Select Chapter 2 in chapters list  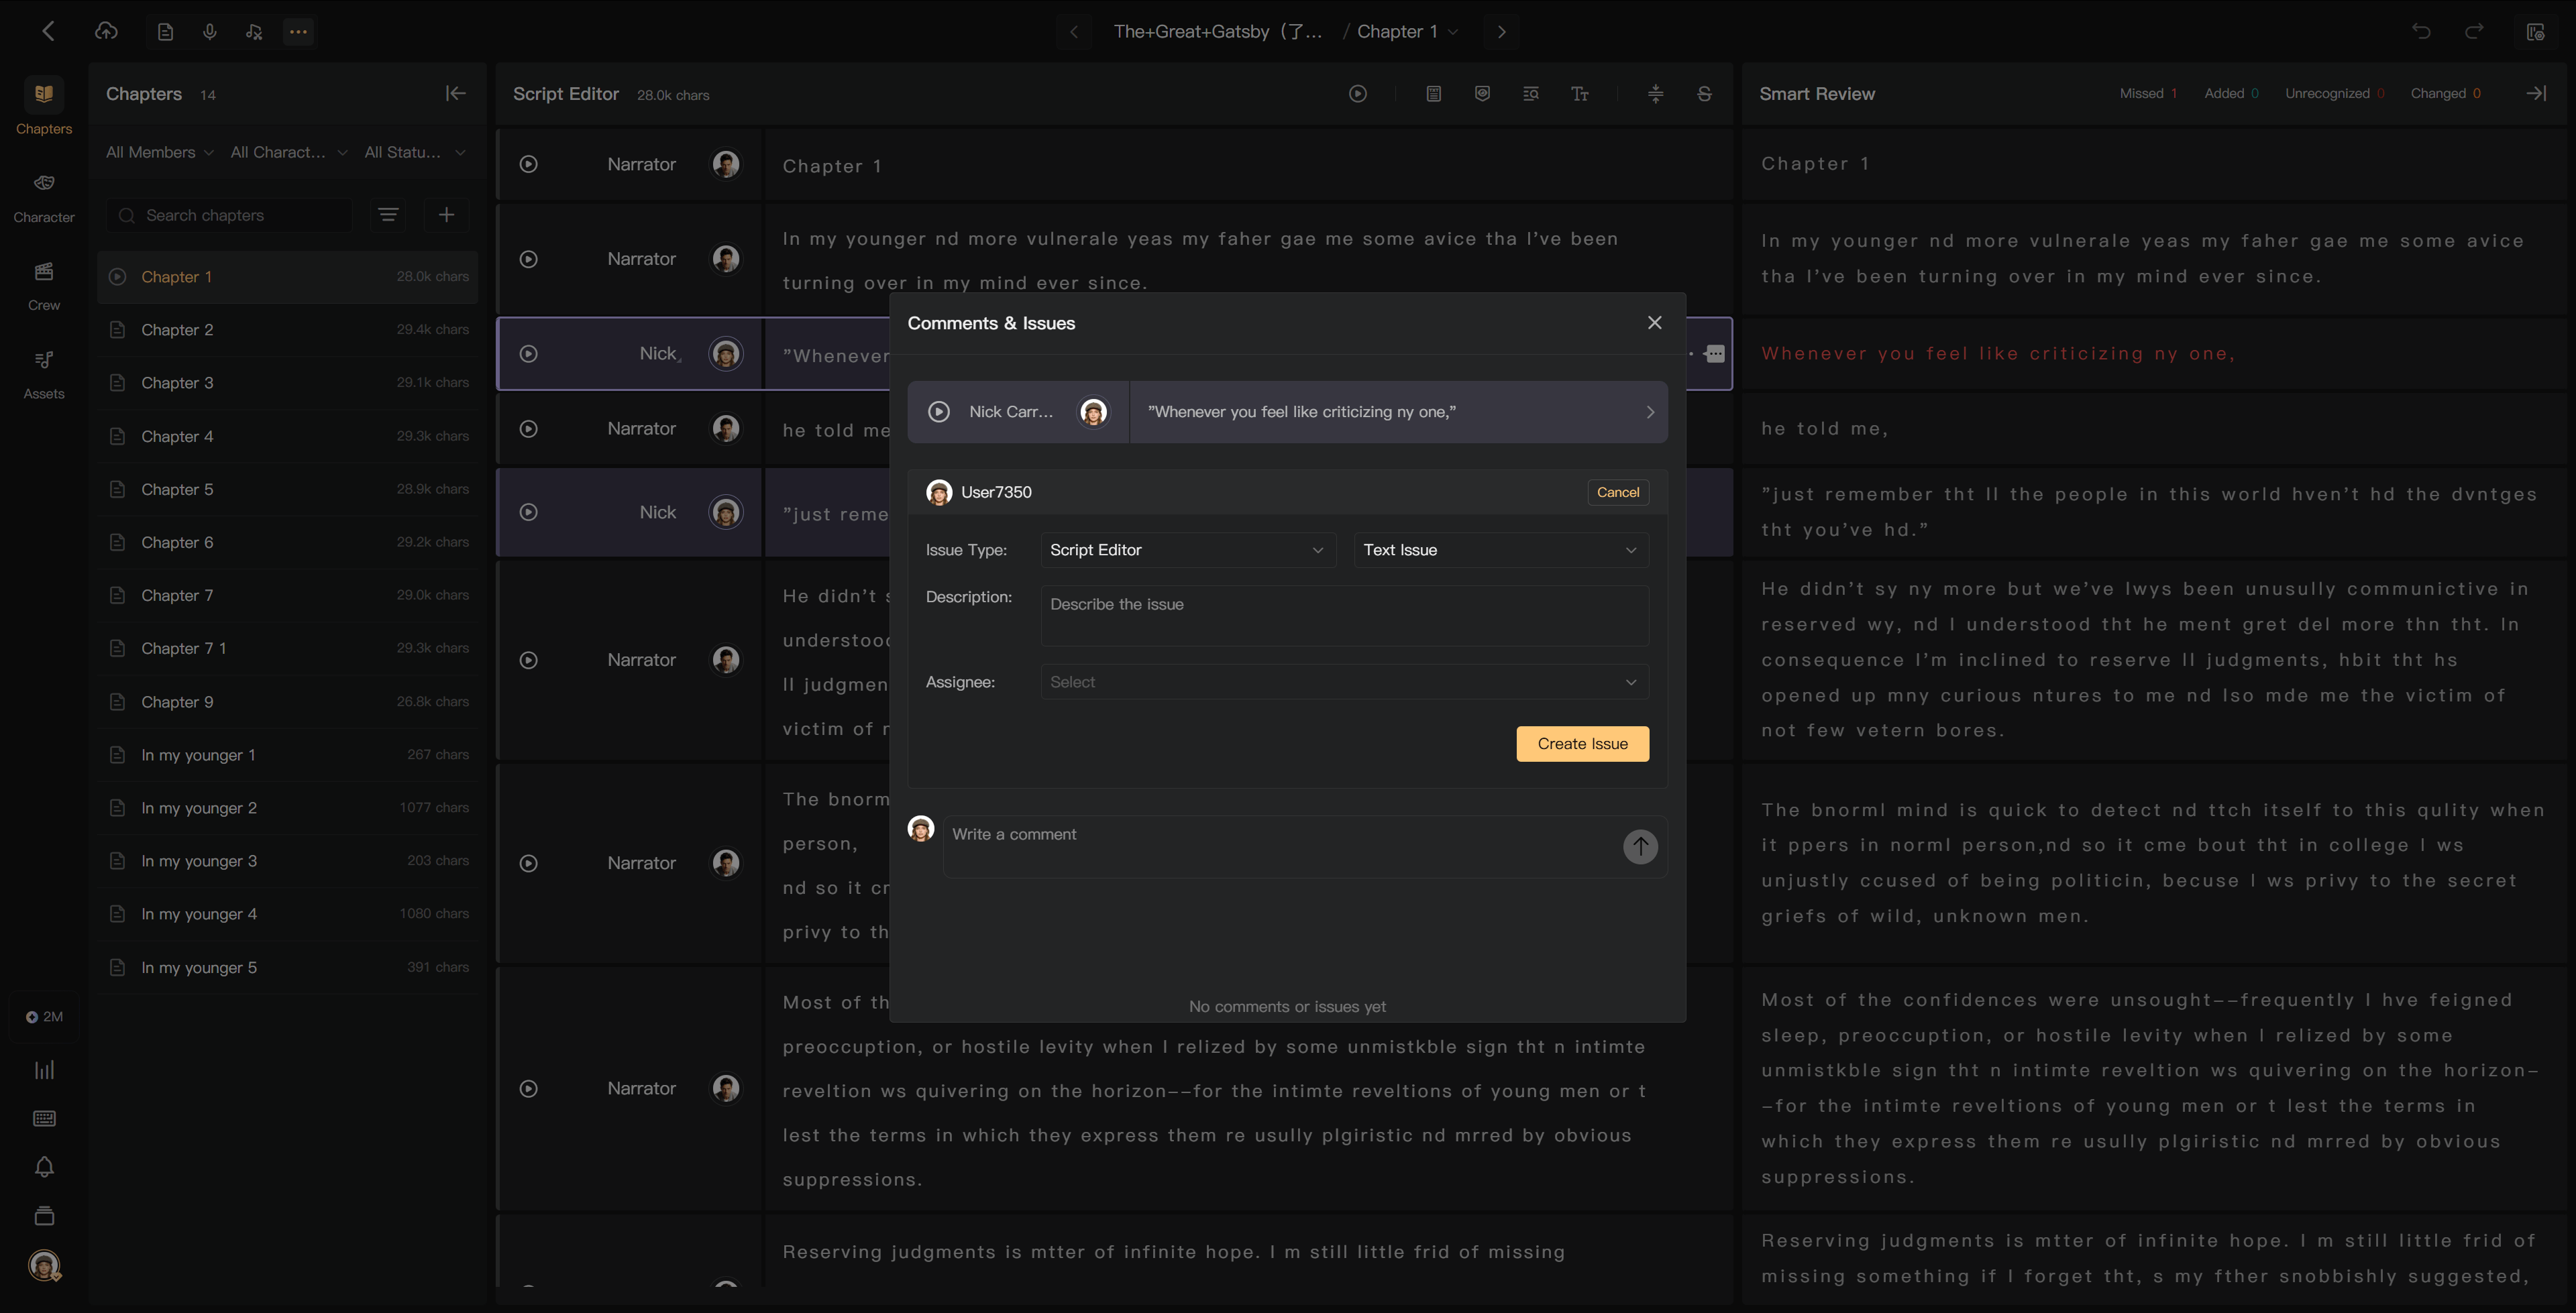pos(288,329)
